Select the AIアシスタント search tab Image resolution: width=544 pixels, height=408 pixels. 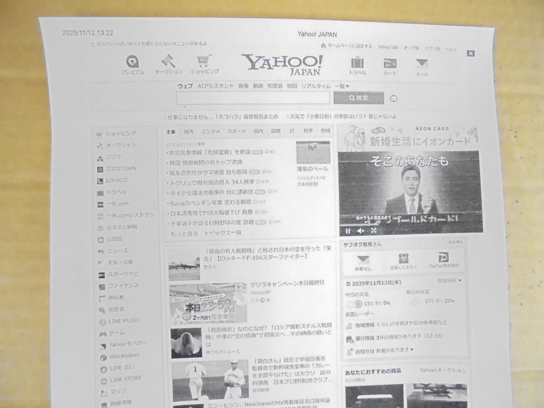(216, 86)
